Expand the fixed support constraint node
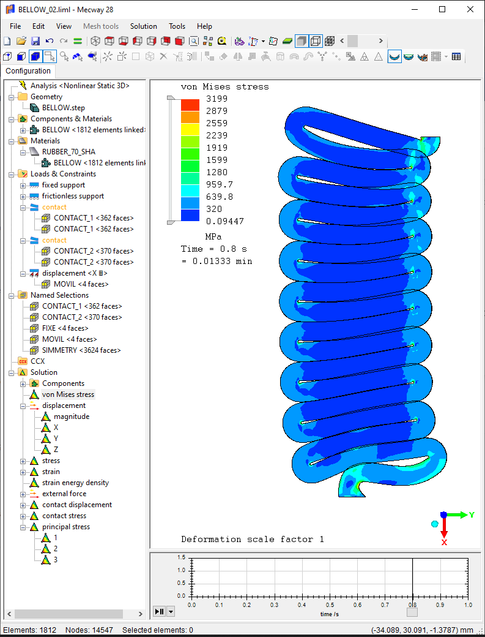 pyautogui.click(x=23, y=185)
